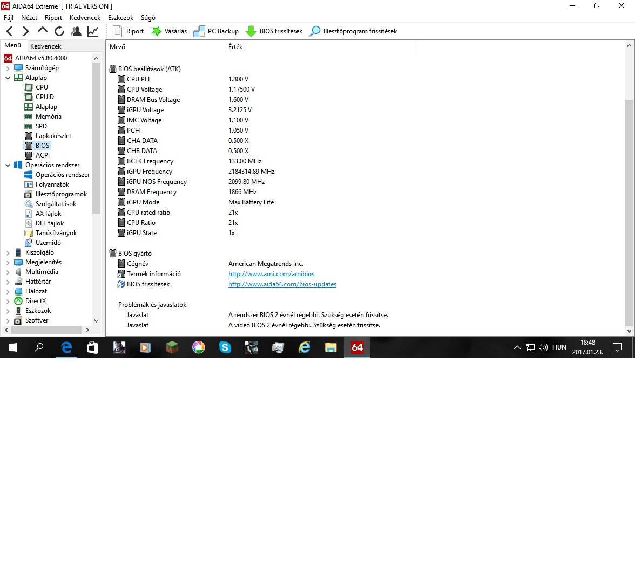
Task: Open the aida64.com/bios-updates link
Action: [x=282, y=284]
